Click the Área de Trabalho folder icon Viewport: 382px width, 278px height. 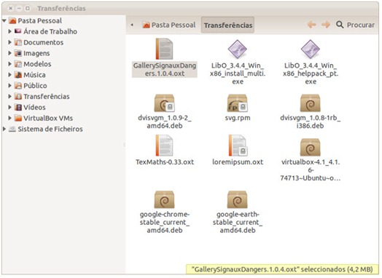[17, 31]
